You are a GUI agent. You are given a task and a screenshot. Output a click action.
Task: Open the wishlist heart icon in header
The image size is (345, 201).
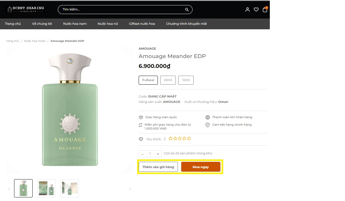(256, 10)
